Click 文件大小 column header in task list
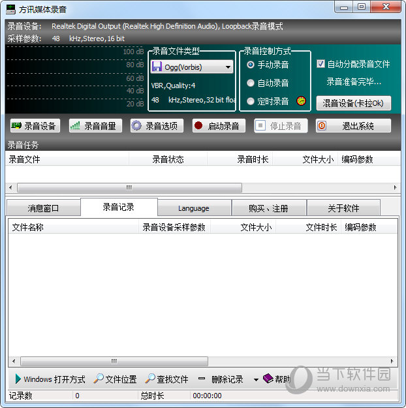Image resolution: width=406 pixels, height=408 pixels. [305, 159]
